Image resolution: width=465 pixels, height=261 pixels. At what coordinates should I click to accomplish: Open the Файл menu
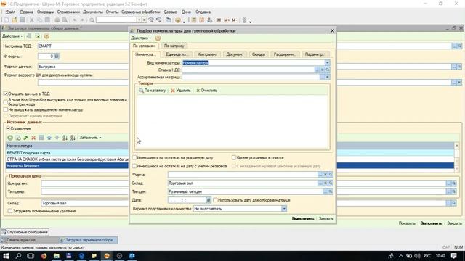point(10,12)
